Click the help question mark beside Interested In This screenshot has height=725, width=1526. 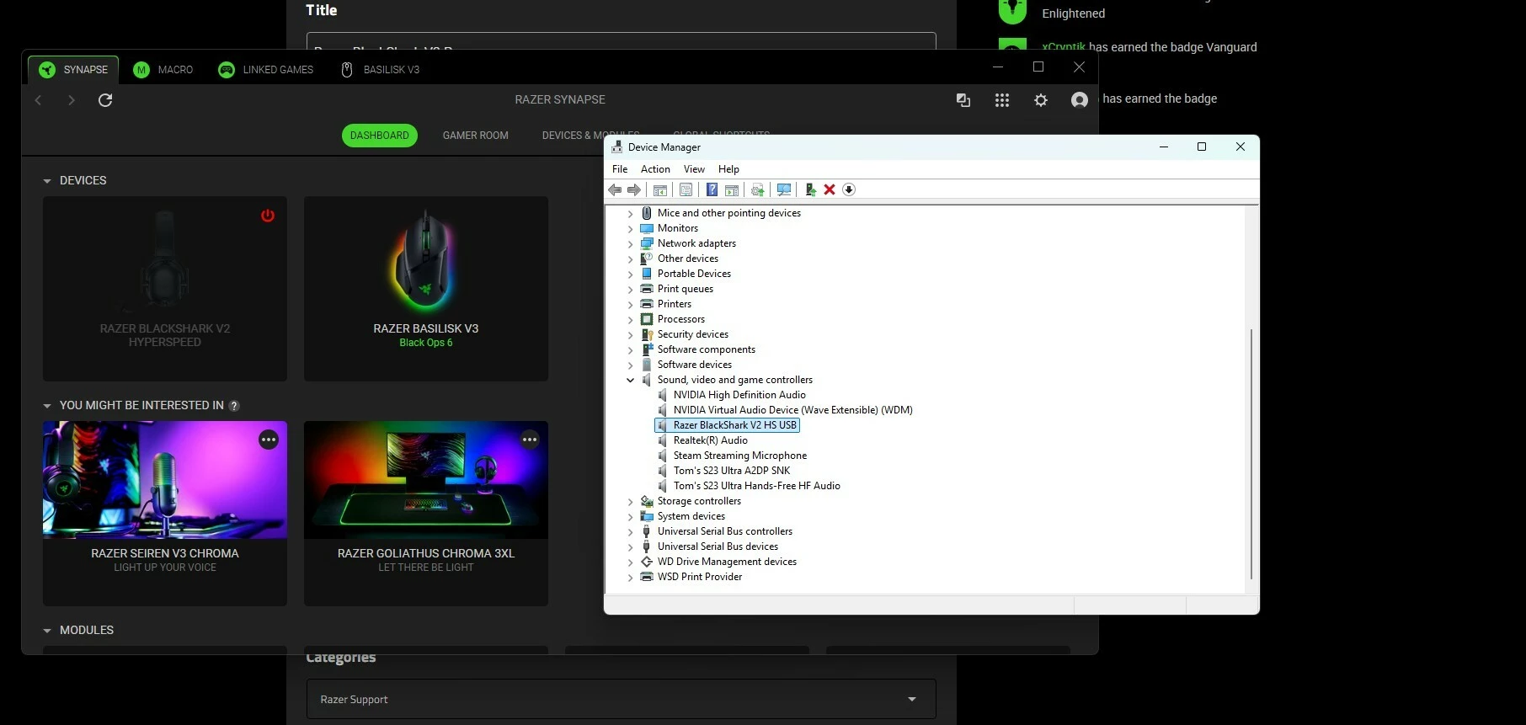point(234,406)
